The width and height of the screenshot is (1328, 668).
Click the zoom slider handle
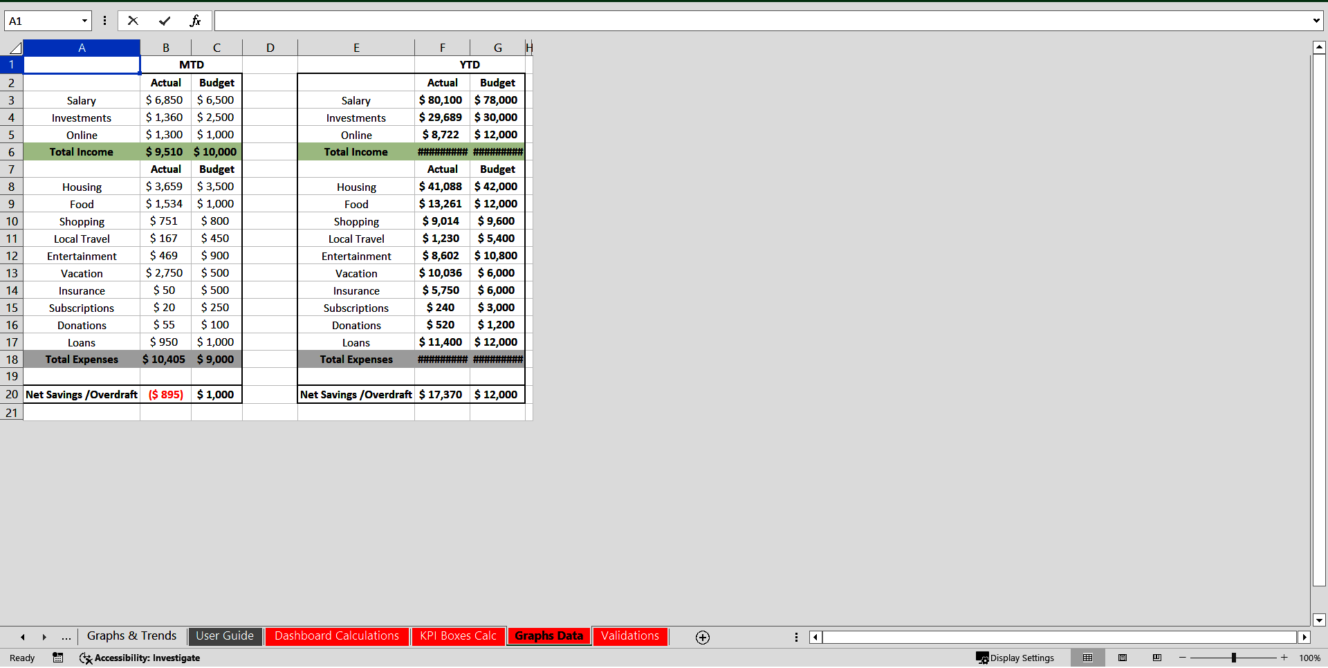click(1234, 658)
